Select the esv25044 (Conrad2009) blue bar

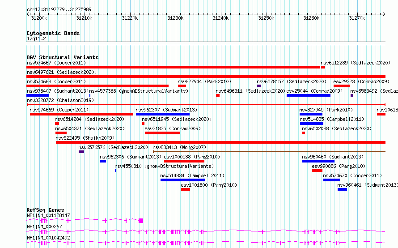[309, 95]
